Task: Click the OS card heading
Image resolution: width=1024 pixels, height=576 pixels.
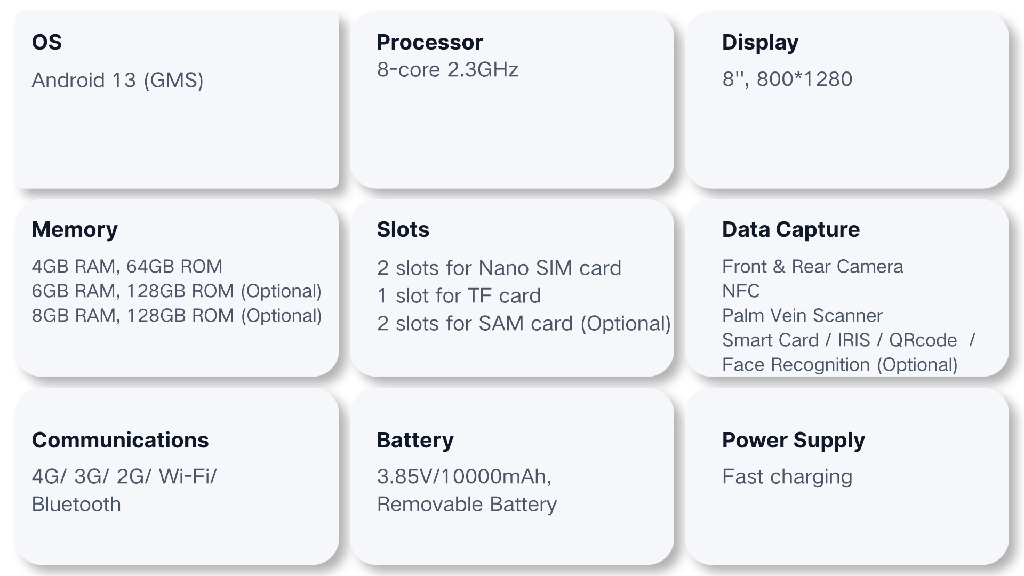Action: click(x=47, y=42)
